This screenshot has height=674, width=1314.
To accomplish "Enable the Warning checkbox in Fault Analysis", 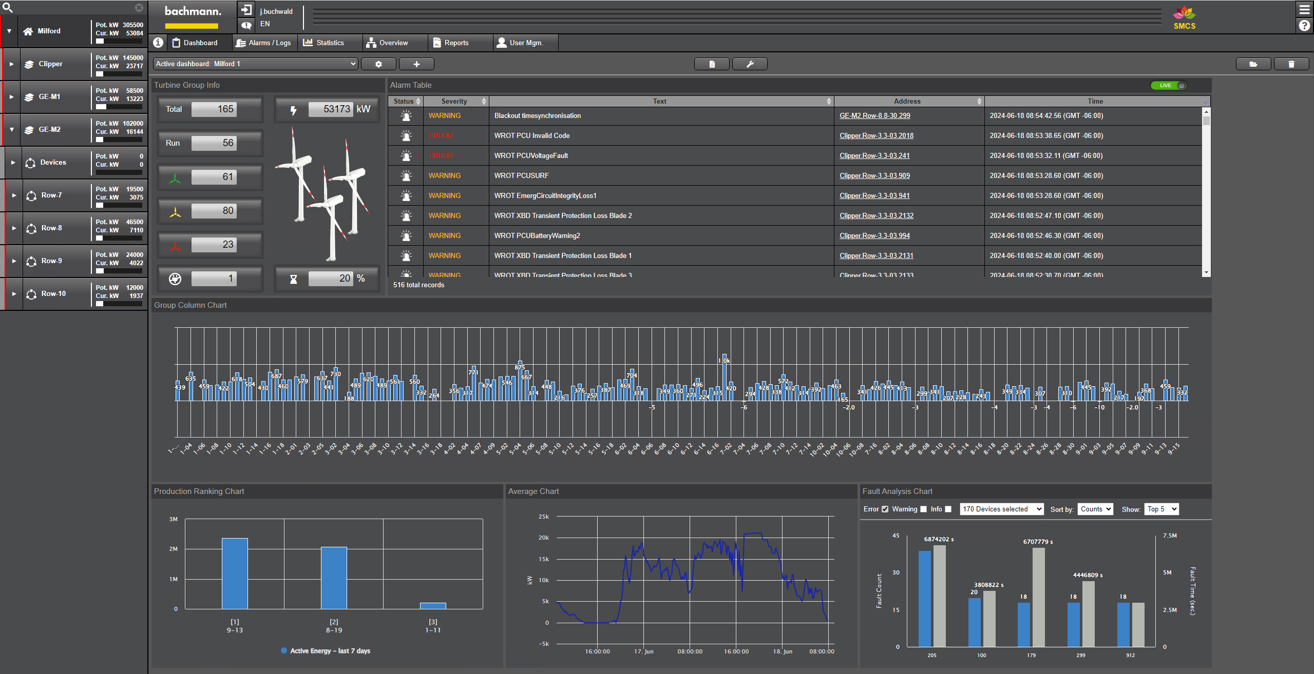I will pos(924,509).
